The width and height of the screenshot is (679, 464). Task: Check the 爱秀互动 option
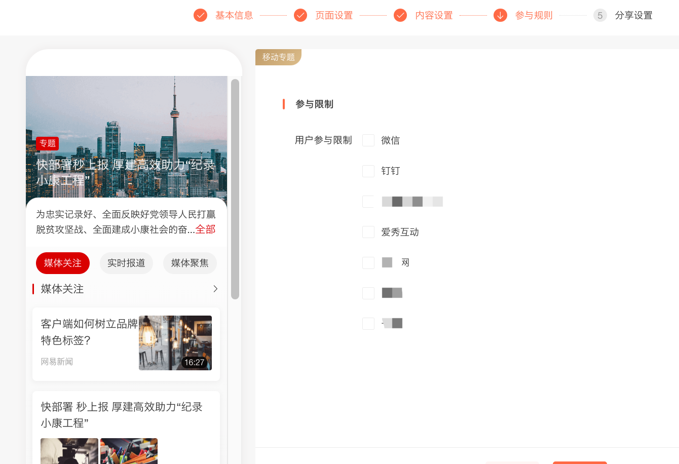[x=368, y=232]
